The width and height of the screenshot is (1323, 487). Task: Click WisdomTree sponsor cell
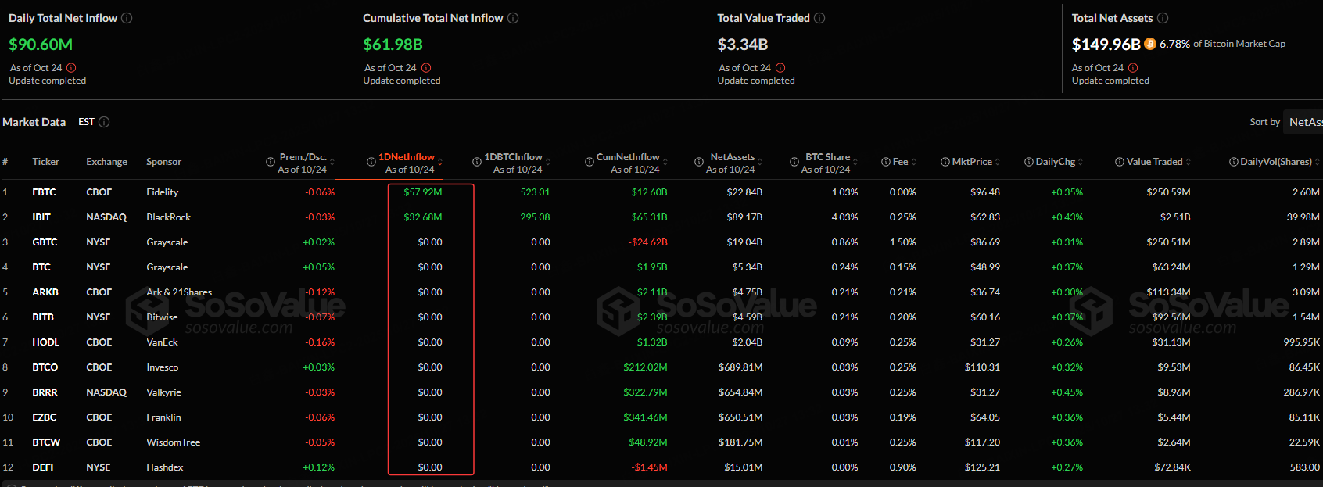coord(173,442)
